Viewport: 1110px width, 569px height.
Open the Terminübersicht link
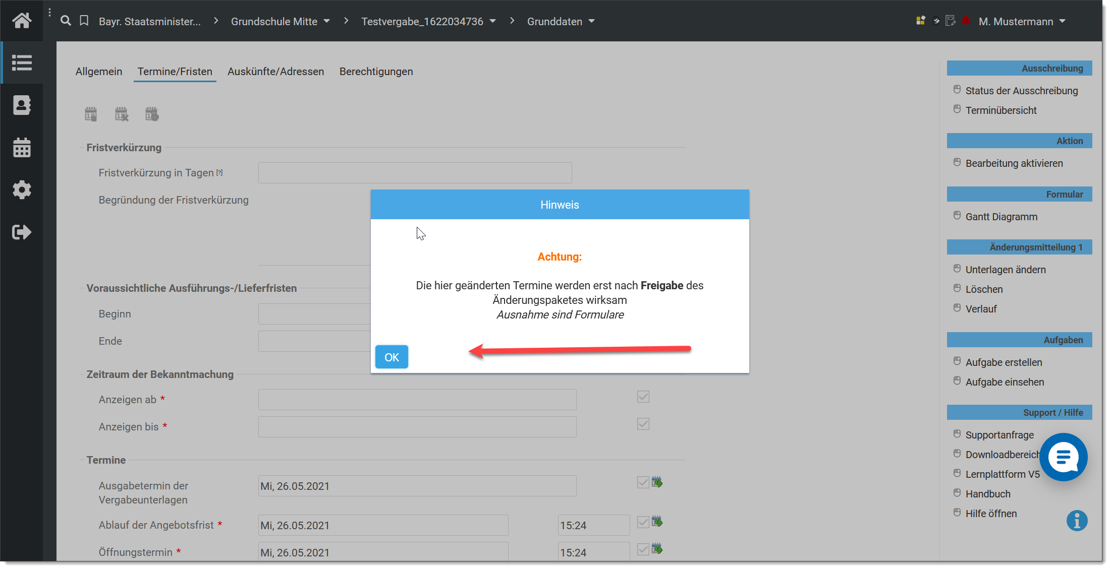pos(1001,110)
